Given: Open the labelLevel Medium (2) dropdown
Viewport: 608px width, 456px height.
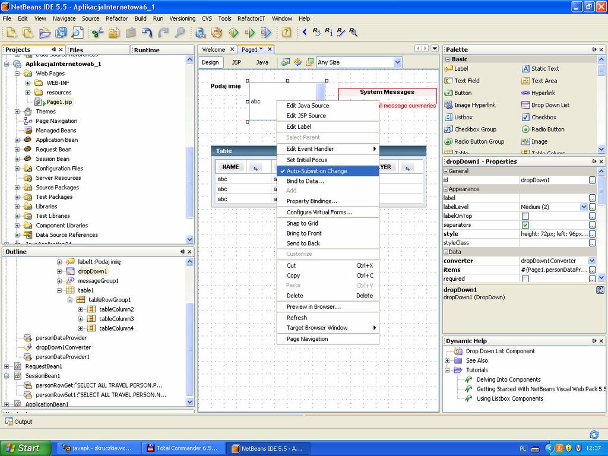Looking at the screenshot, I should (x=584, y=207).
